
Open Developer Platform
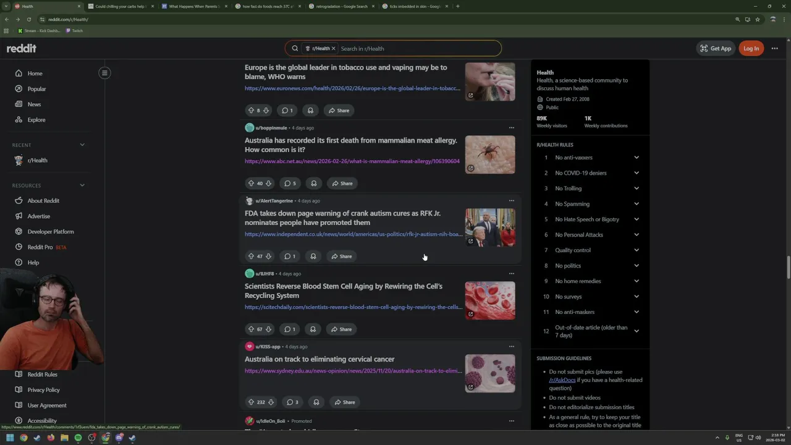(x=51, y=232)
